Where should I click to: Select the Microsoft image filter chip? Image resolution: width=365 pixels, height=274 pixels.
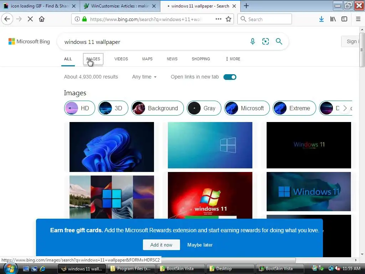click(x=247, y=108)
